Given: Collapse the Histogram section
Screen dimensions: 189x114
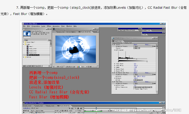Looking at the screenshot, I should pos(115,50).
